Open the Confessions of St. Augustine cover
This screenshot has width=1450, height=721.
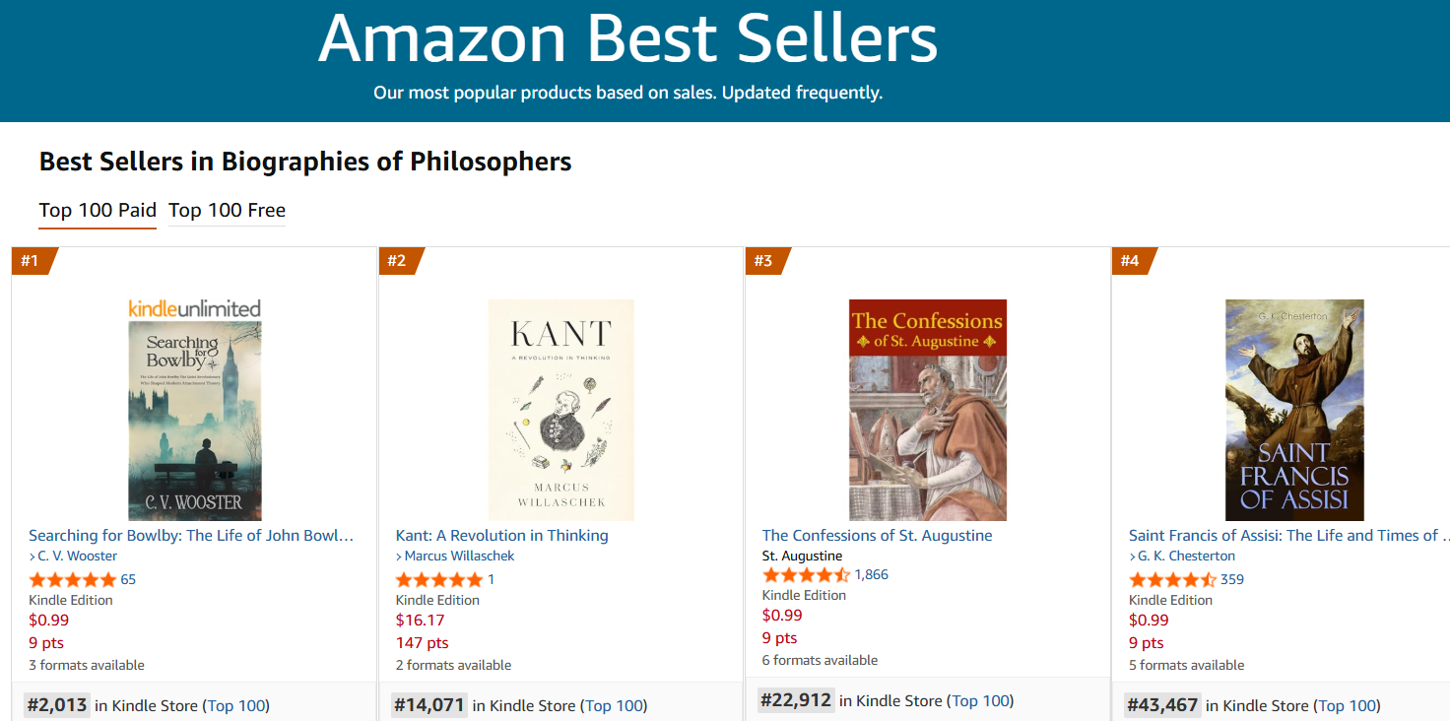click(x=927, y=410)
